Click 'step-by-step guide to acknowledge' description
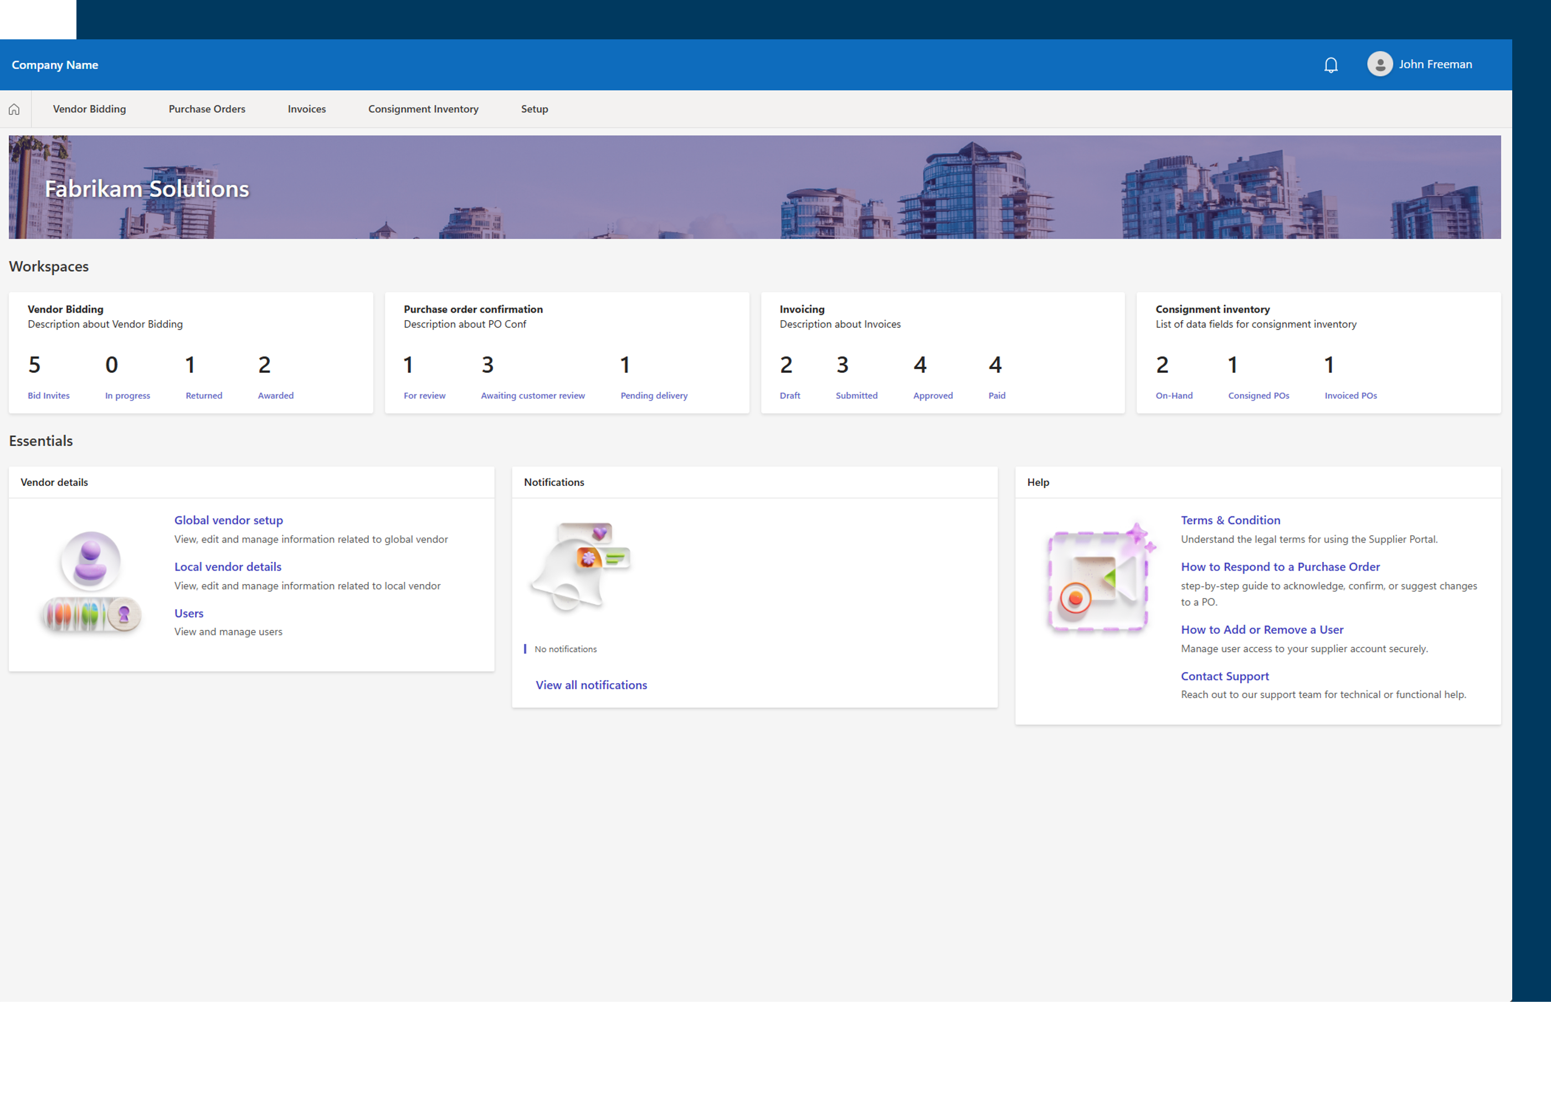 pyautogui.click(x=1329, y=594)
